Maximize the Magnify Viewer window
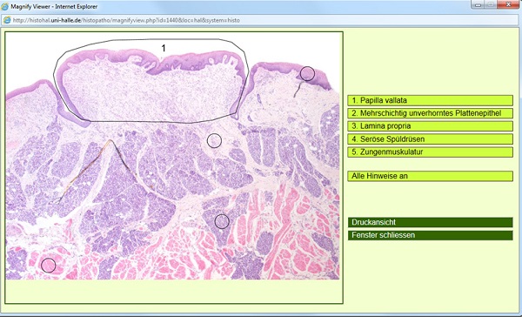Screen dimensions: 522x317 [x=490, y=4]
